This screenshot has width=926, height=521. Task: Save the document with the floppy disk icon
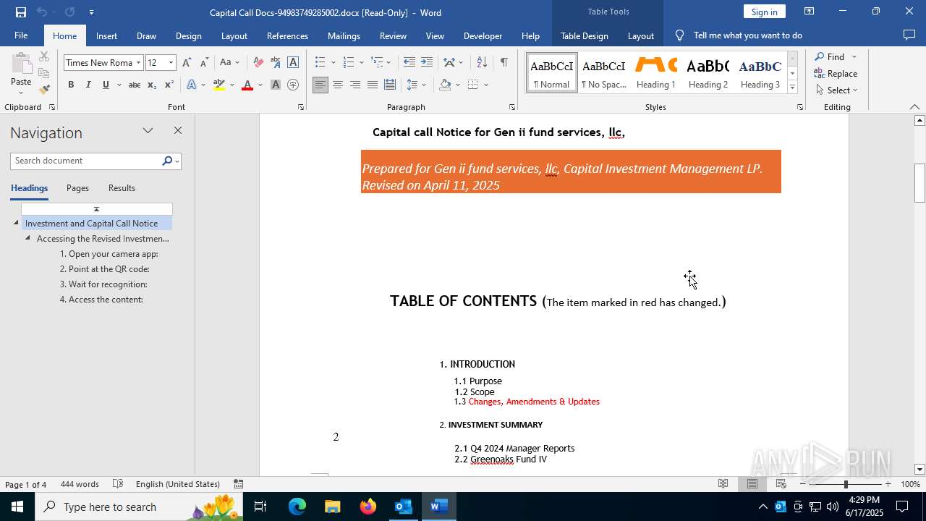(x=21, y=12)
